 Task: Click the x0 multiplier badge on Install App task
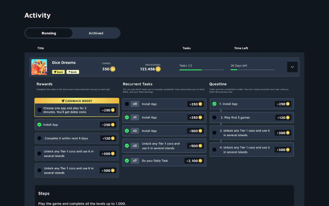[135, 104]
